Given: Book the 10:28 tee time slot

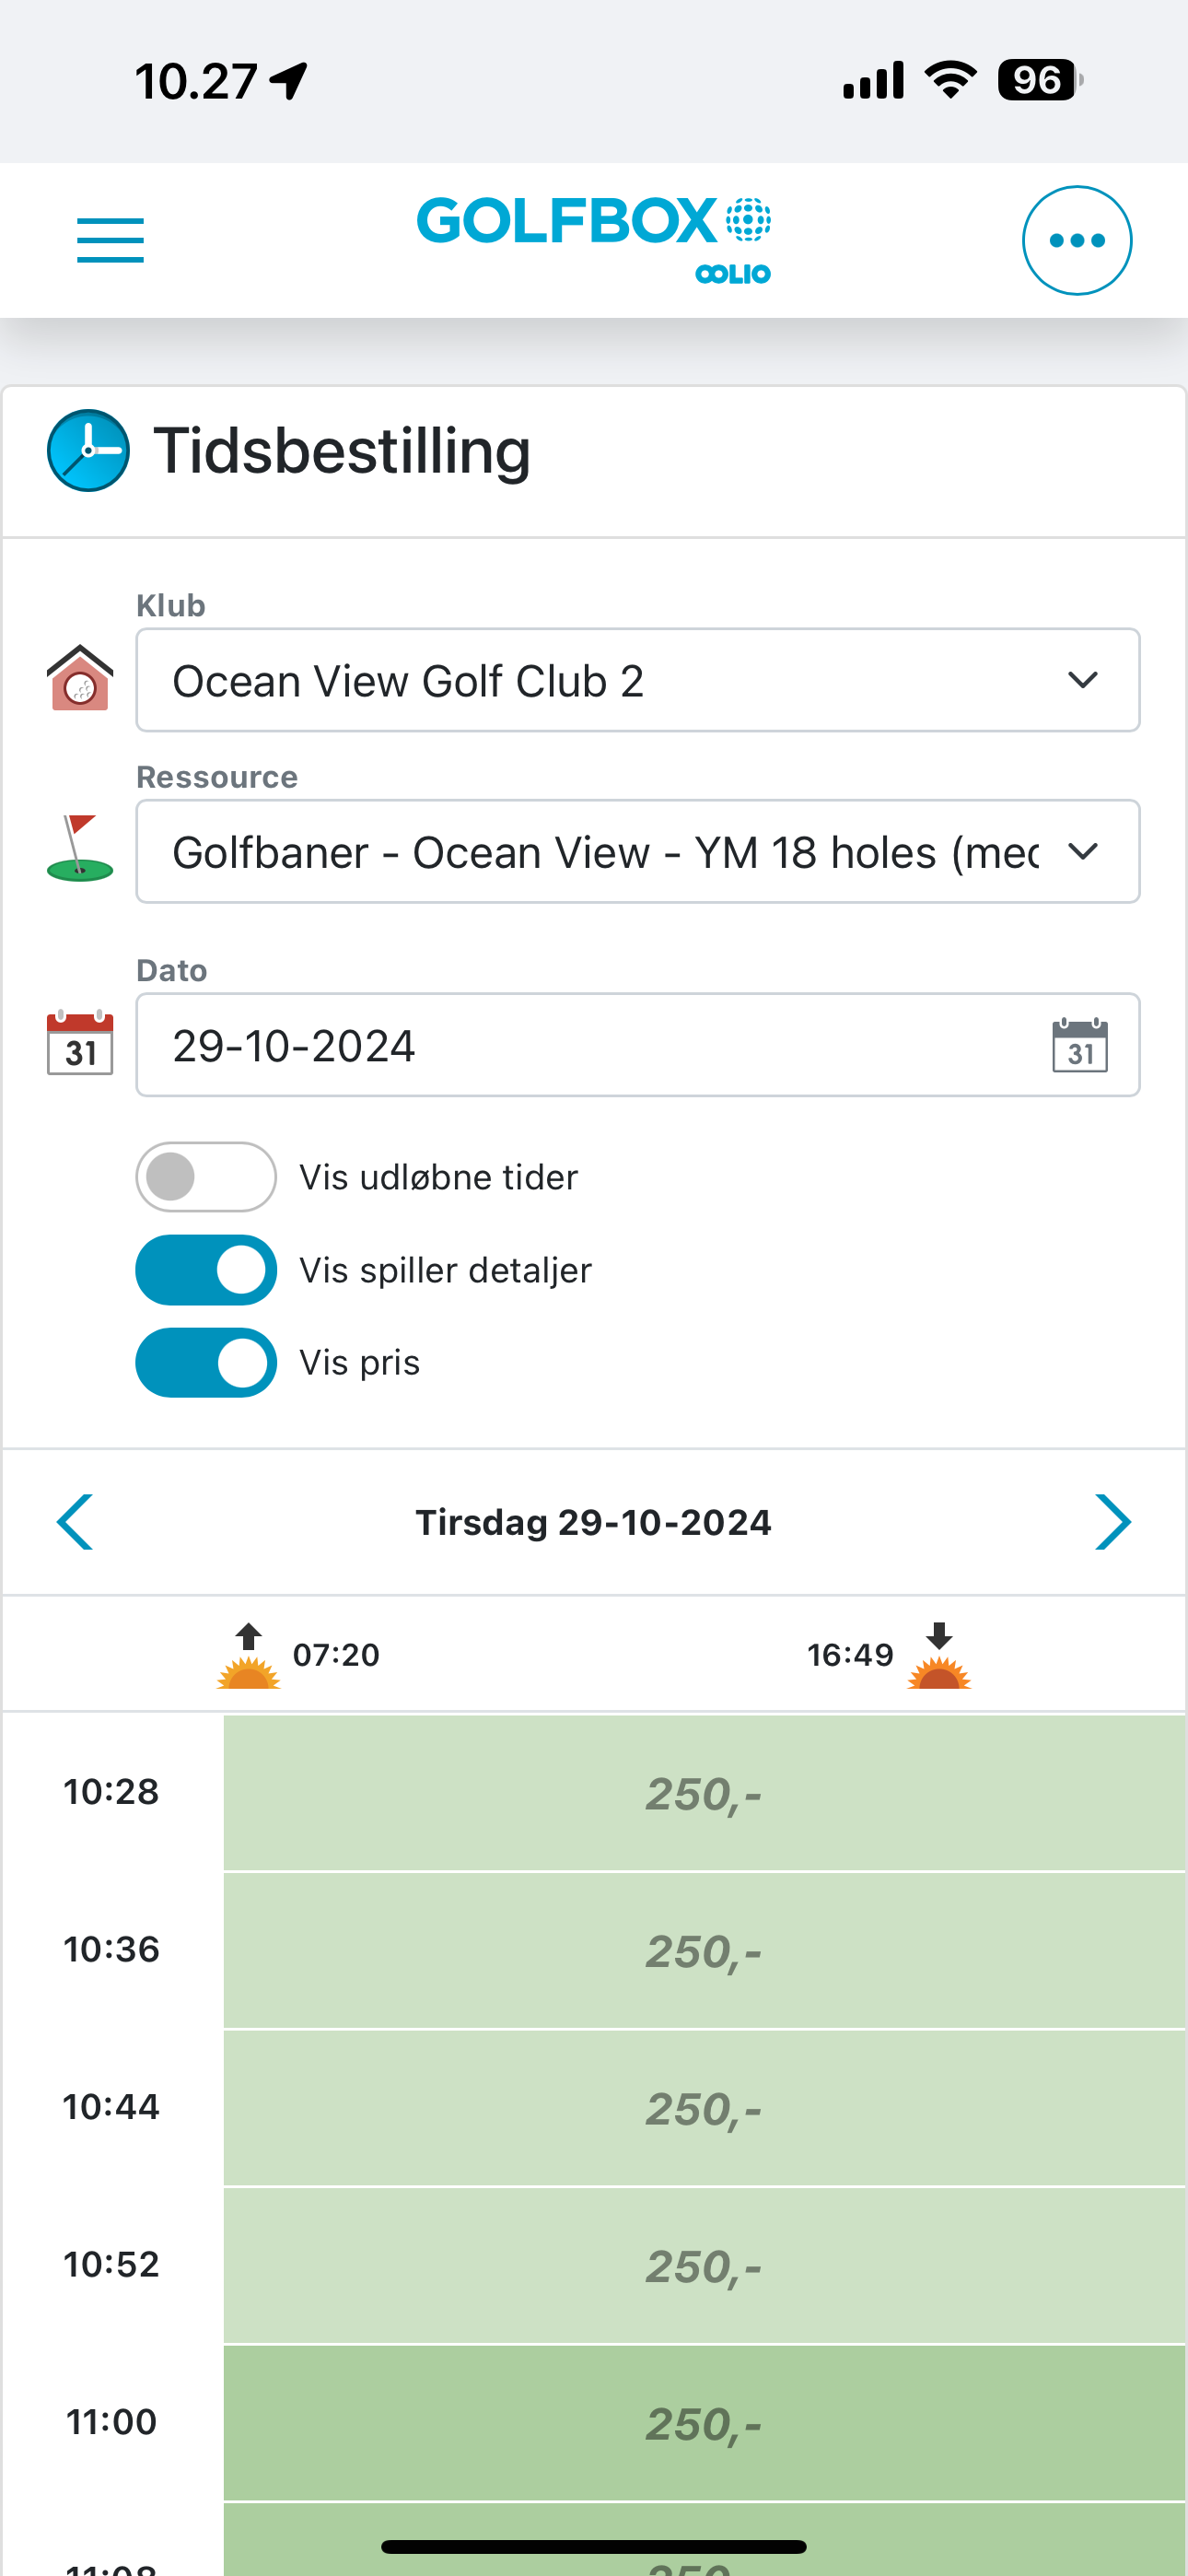Looking at the screenshot, I should [704, 1793].
